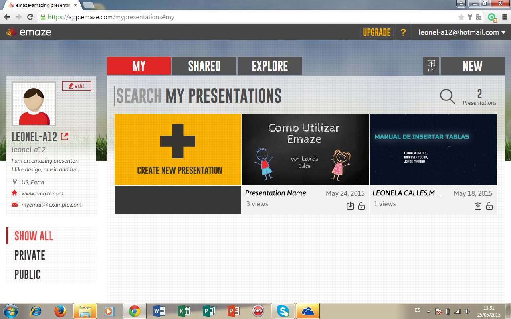Click myemail@example.com link
This screenshot has width=511, height=319.
pos(51,205)
